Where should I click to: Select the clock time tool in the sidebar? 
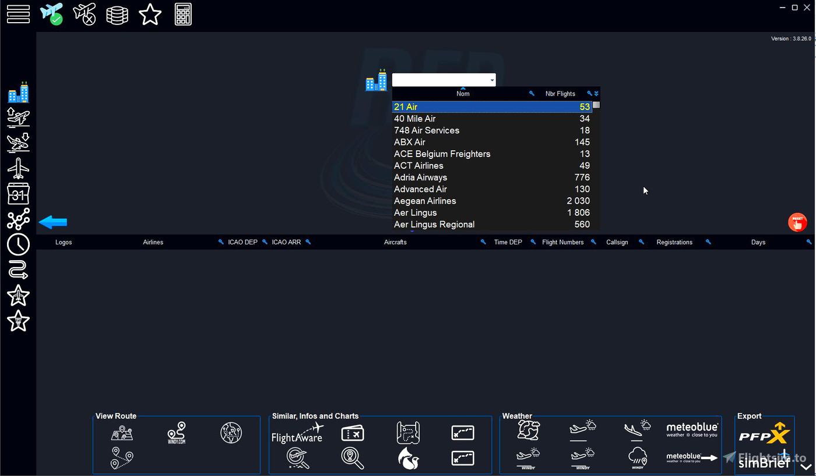coord(18,245)
